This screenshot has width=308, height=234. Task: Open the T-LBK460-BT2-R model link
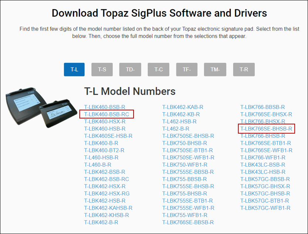coord(104,150)
